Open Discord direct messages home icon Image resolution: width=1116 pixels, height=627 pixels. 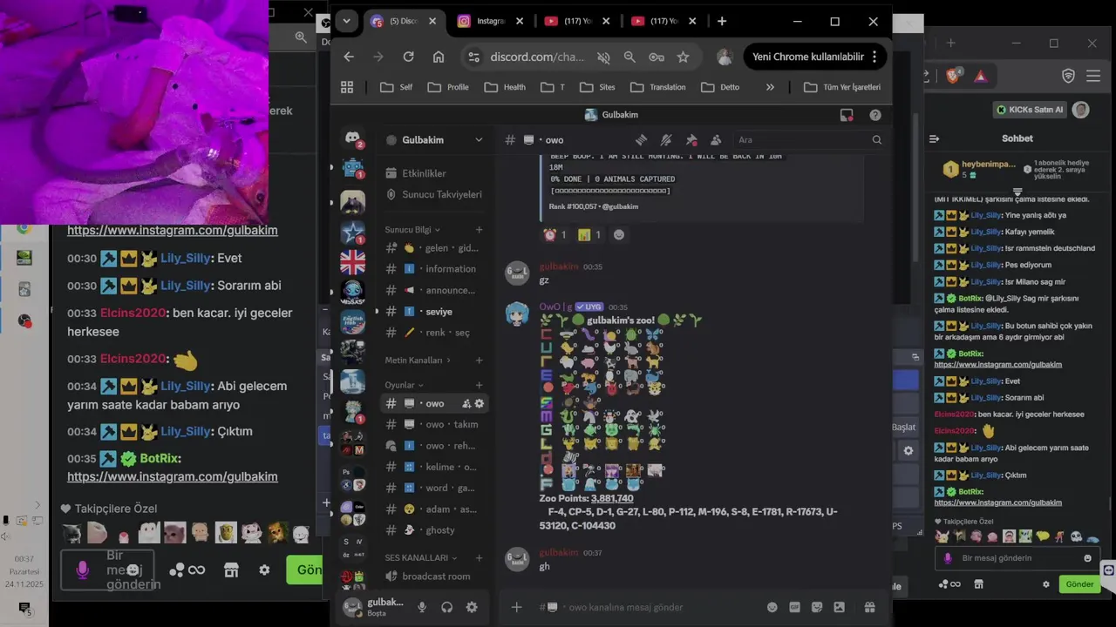[x=352, y=138]
